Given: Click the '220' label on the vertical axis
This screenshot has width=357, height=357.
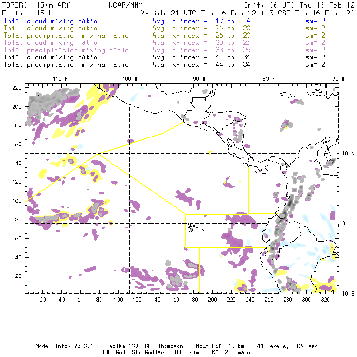Looking at the screenshot, I should click(17, 88).
